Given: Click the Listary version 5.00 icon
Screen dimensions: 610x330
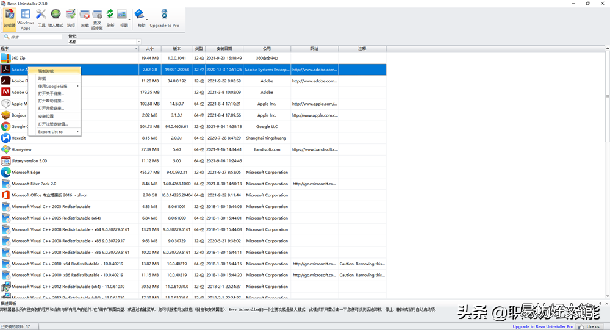Looking at the screenshot, I should pos(5,160).
